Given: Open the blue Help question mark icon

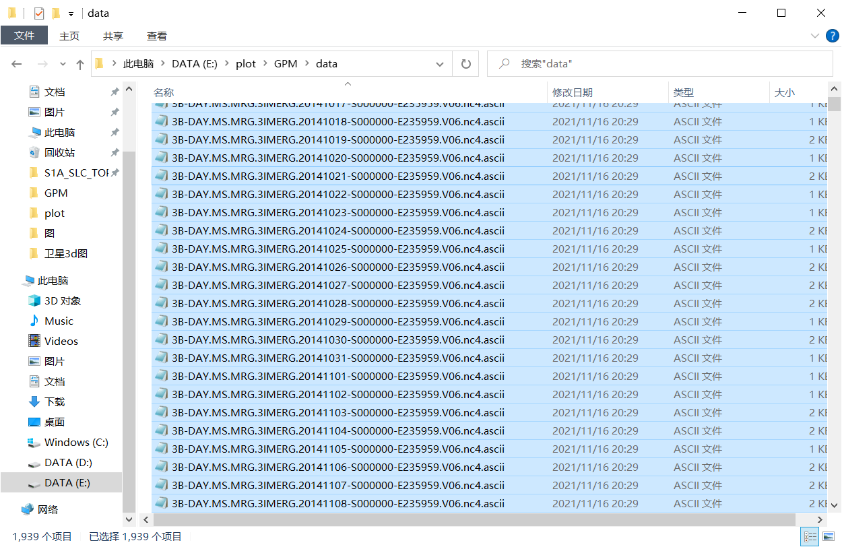Looking at the screenshot, I should pos(833,36).
